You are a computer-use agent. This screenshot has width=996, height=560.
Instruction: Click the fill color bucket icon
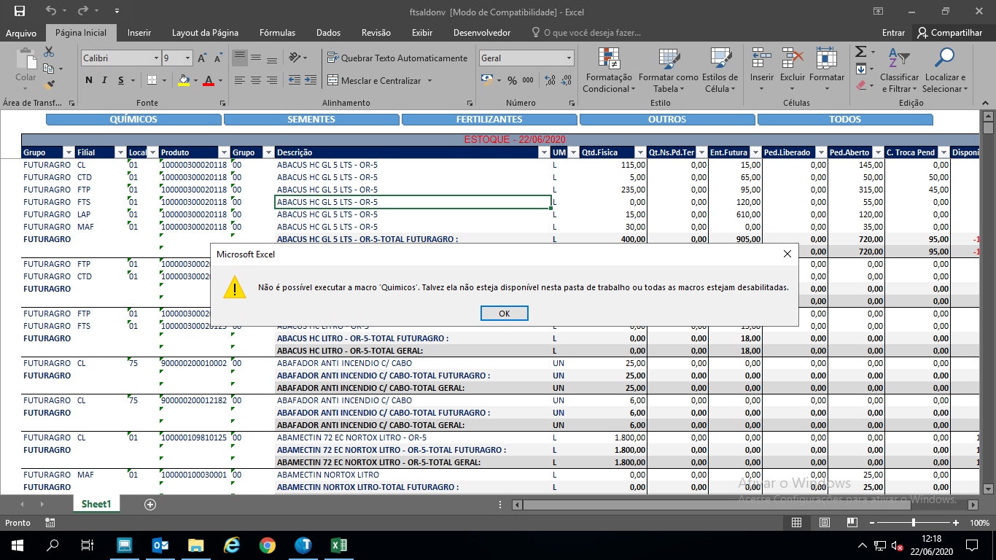pyautogui.click(x=183, y=80)
